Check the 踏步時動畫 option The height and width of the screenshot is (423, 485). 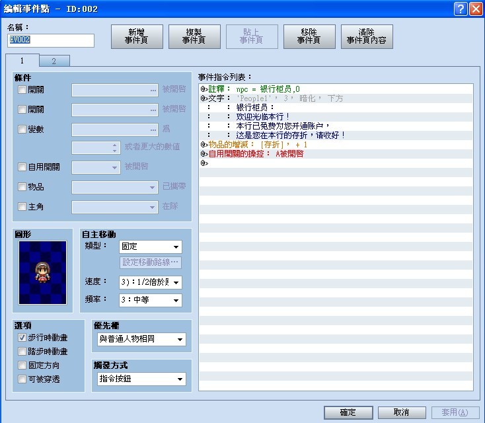point(22,352)
